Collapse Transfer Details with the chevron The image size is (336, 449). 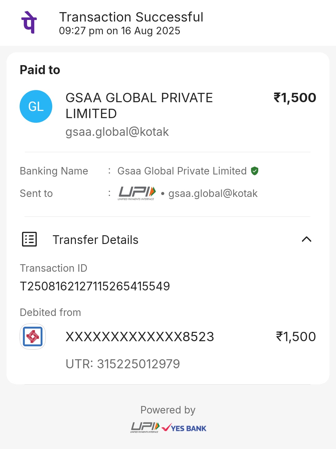click(x=306, y=239)
